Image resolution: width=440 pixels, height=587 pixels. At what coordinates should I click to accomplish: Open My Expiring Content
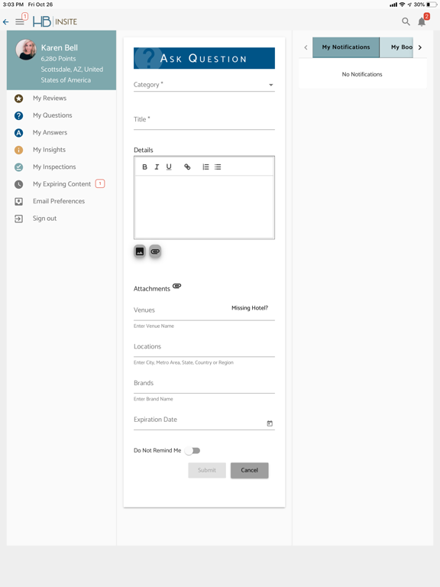click(x=62, y=183)
